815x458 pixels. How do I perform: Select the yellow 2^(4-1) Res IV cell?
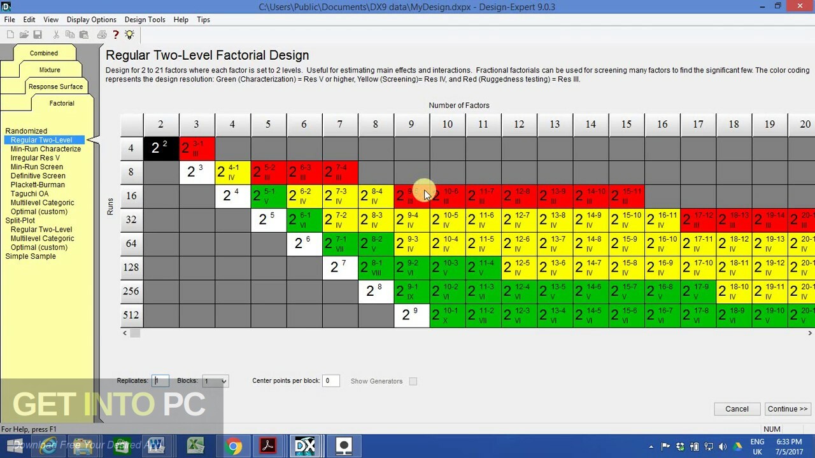(x=232, y=172)
